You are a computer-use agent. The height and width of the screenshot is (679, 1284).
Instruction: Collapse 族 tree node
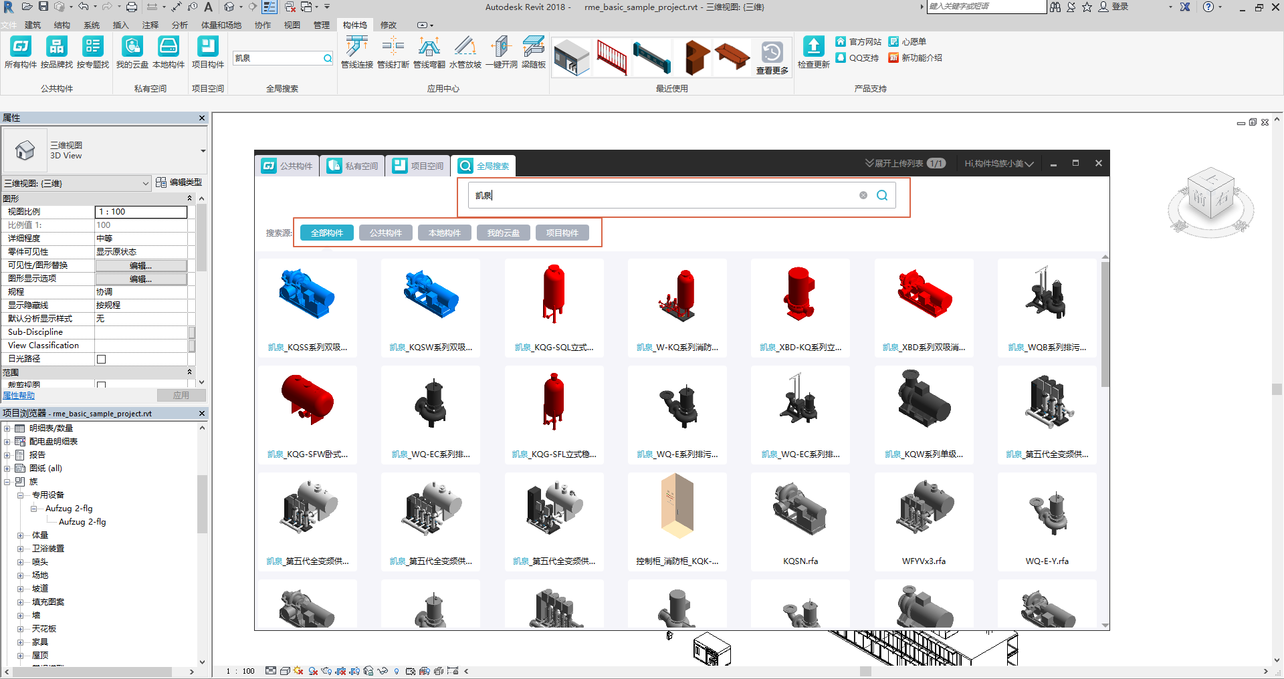(7, 482)
